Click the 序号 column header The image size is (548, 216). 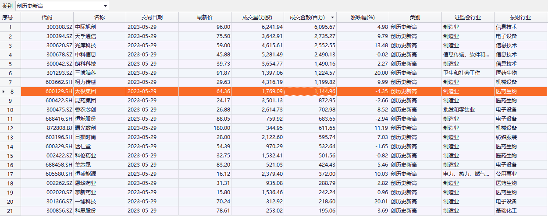(7, 17)
